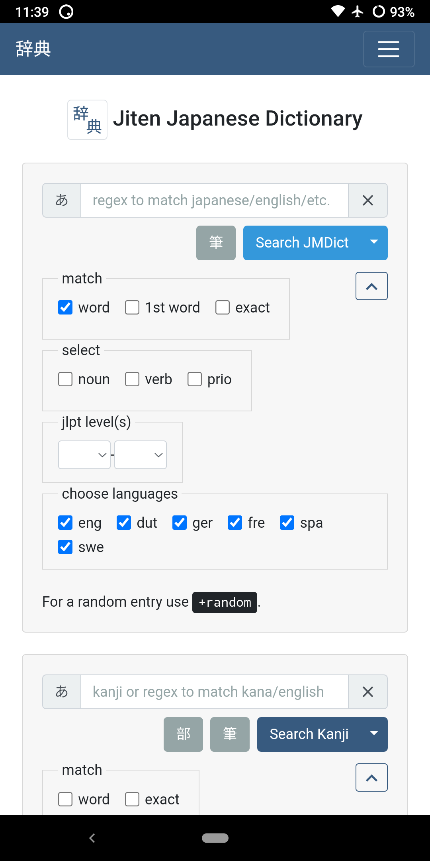Open handwriting input 筆 for kanji search

click(230, 734)
